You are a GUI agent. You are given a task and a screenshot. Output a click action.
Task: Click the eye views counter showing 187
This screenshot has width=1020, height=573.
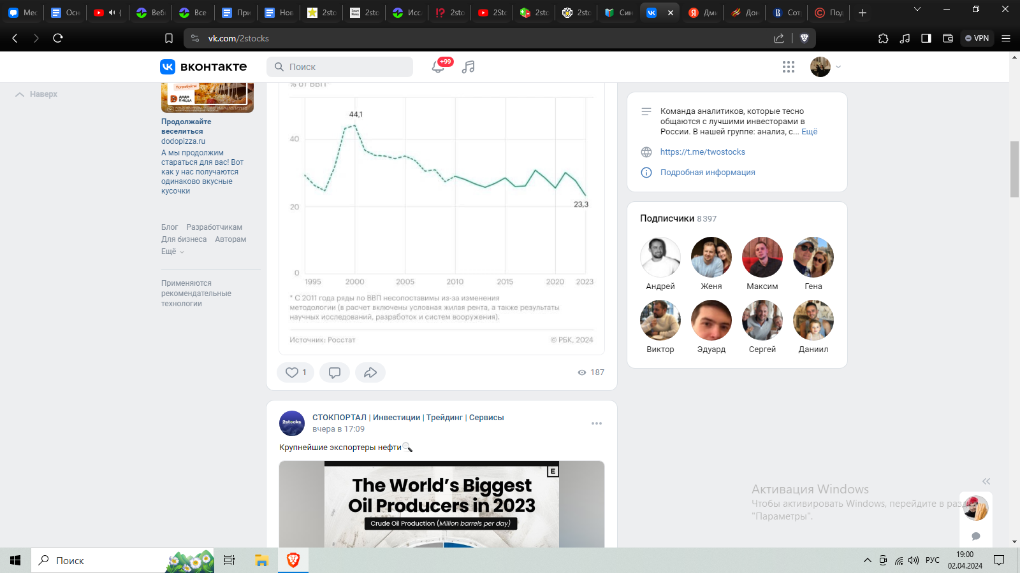coord(591,372)
